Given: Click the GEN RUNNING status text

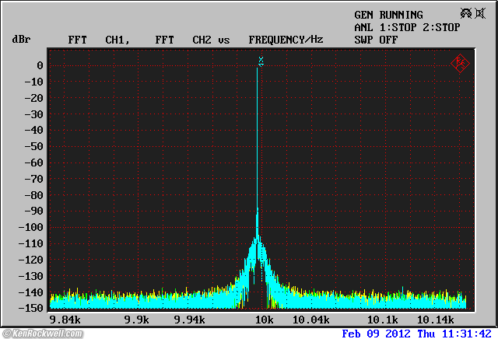Looking at the screenshot, I should pyautogui.click(x=388, y=15).
